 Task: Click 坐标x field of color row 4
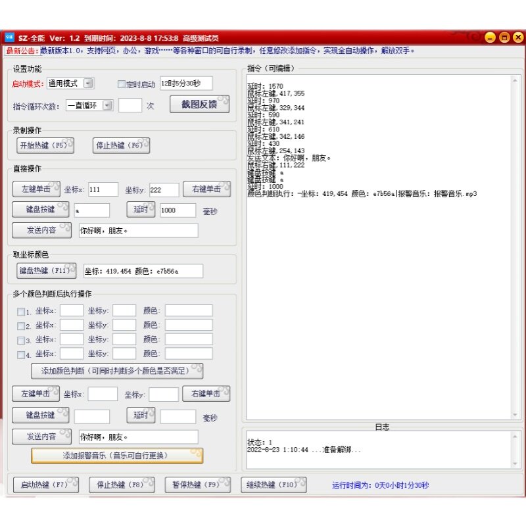(72, 354)
